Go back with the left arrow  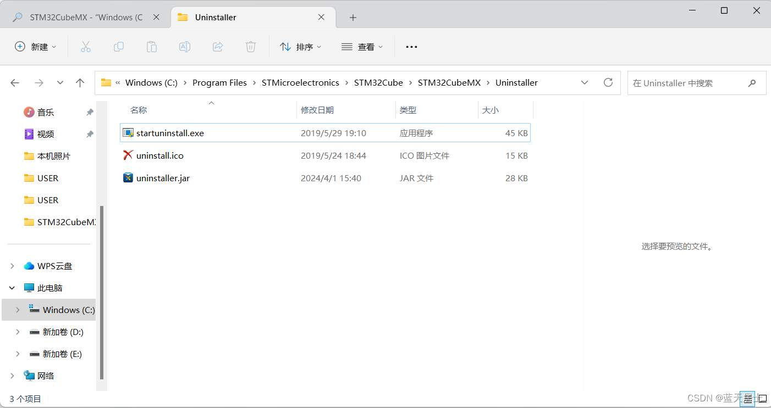[15, 83]
